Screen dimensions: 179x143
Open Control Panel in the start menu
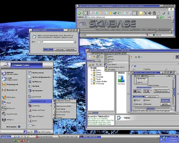(35, 97)
